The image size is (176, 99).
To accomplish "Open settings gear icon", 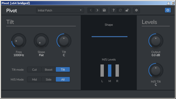I will pyautogui.click(x=136, y=10).
